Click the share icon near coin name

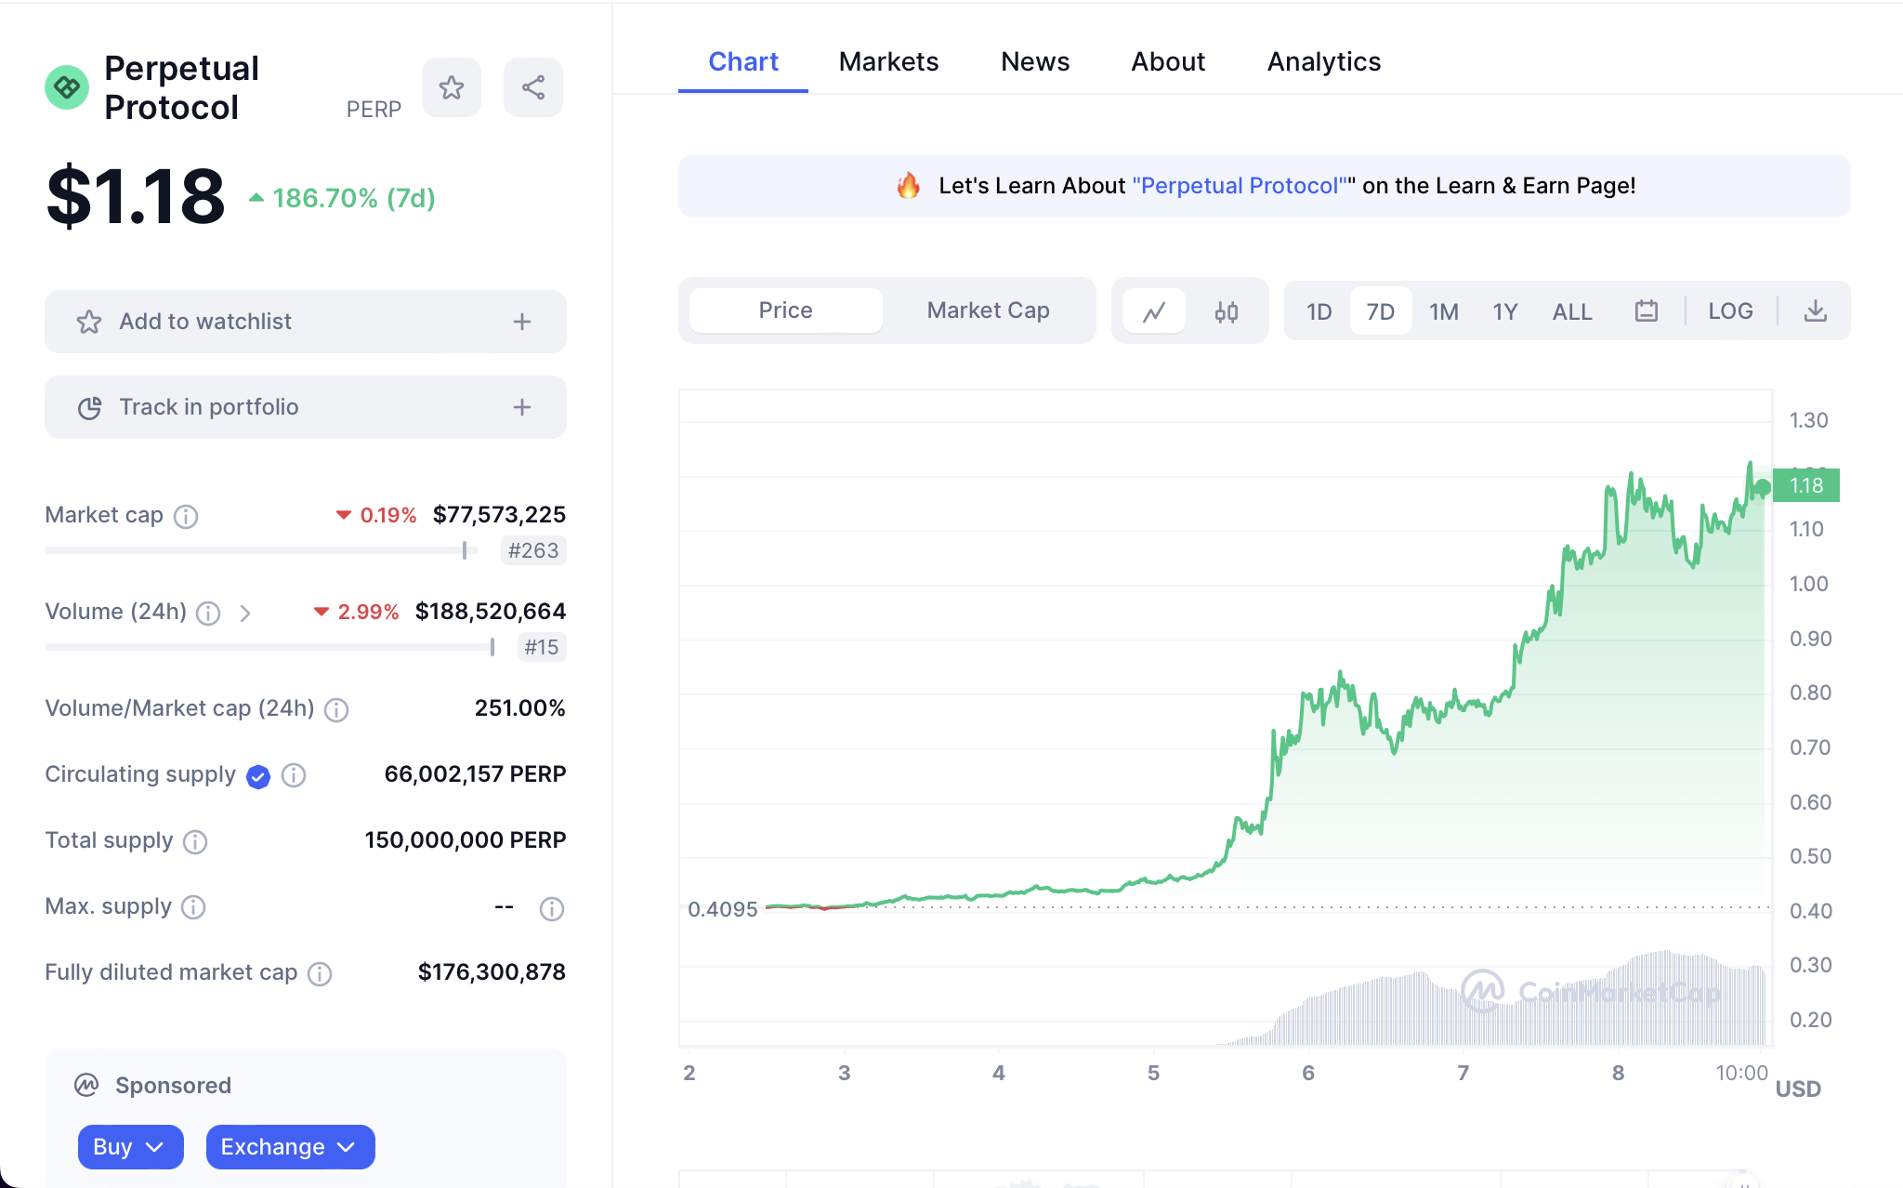coord(533,87)
